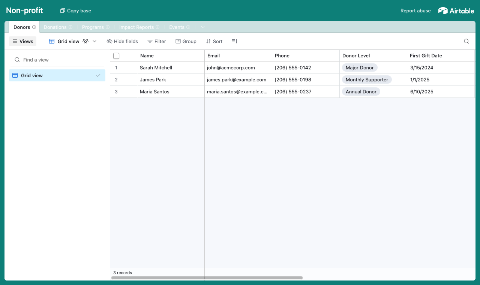Select phone cell (206) 555-0142
Viewport: 480px width, 285px height.
tap(306, 68)
